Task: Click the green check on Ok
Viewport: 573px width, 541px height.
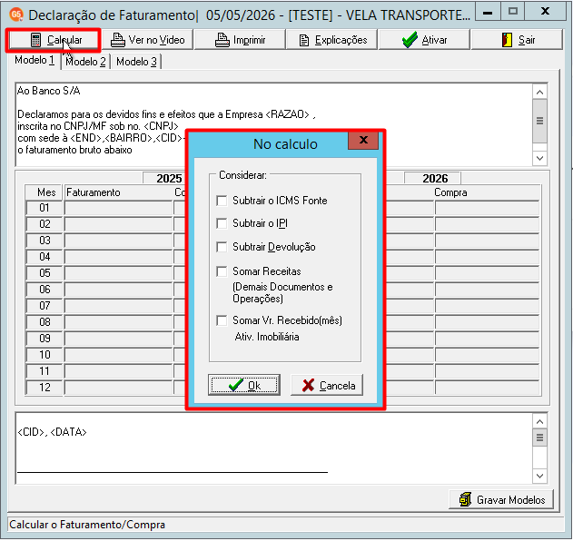Action: pos(236,385)
